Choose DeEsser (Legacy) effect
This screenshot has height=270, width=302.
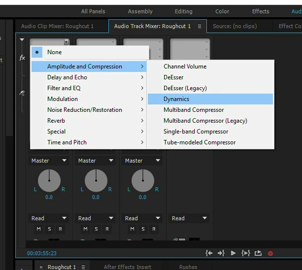click(x=210, y=88)
